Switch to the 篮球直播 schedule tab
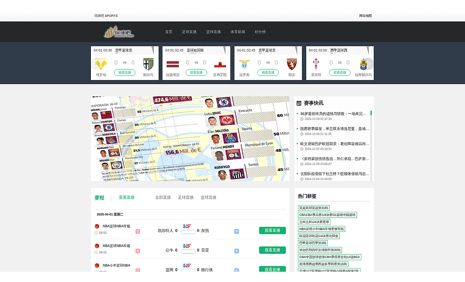The image size is (465, 282). (209, 197)
